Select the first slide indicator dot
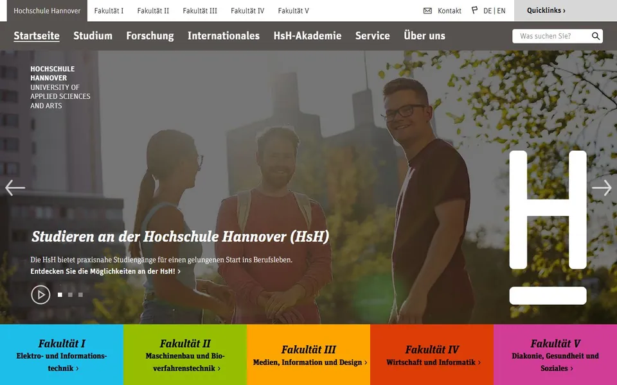This screenshot has height=385, width=617. coord(60,295)
